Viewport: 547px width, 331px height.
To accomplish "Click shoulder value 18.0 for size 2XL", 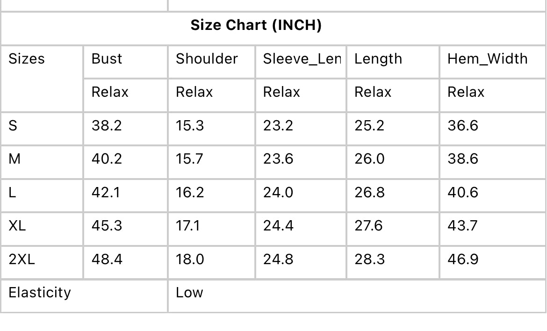I will (x=190, y=259).
